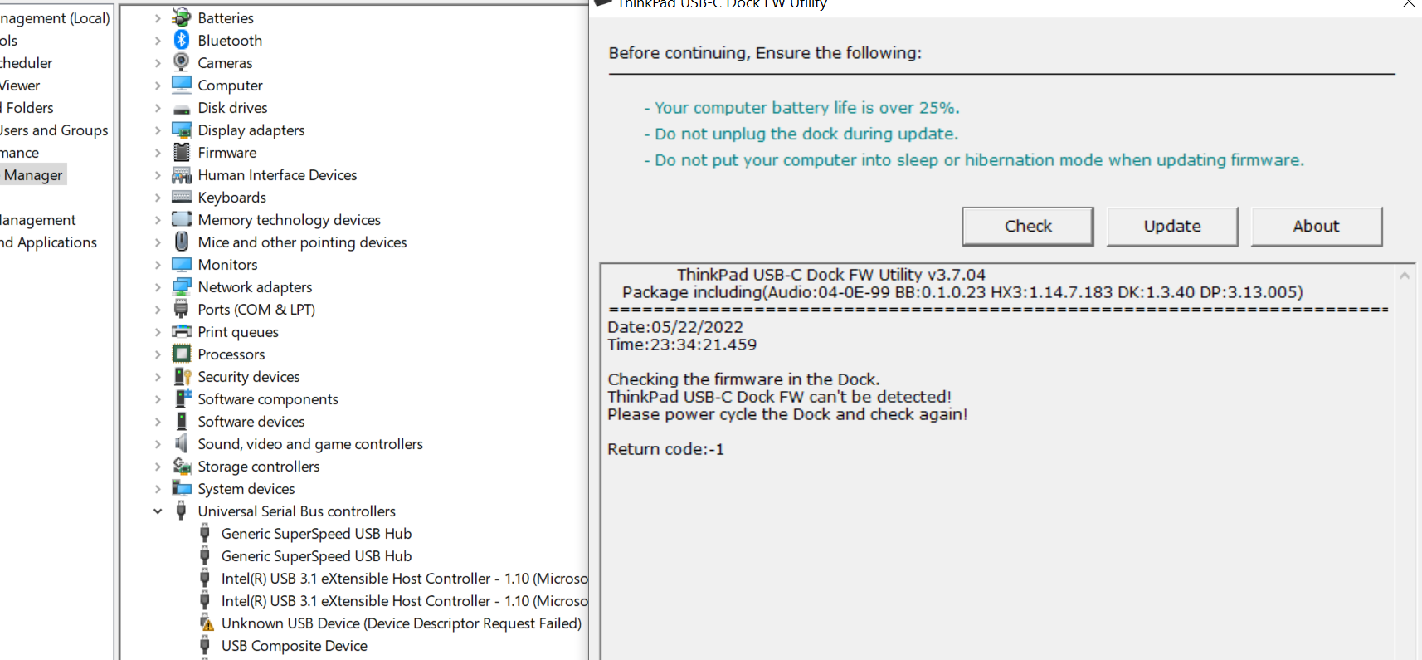Click the Computer category icon
The width and height of the screenshot is (1422, 660).
182,85
